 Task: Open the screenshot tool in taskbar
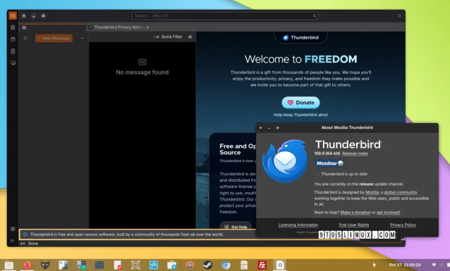(x=136, y=265)
